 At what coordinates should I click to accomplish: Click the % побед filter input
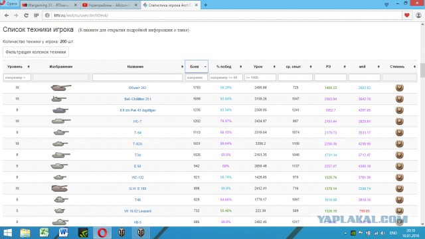tap(226, 78)
